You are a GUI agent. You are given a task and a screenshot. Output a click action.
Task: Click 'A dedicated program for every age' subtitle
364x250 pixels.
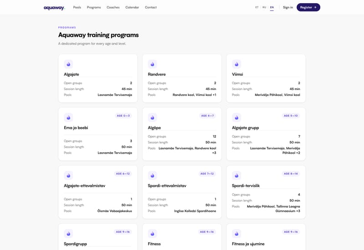[x=92, y=44]
